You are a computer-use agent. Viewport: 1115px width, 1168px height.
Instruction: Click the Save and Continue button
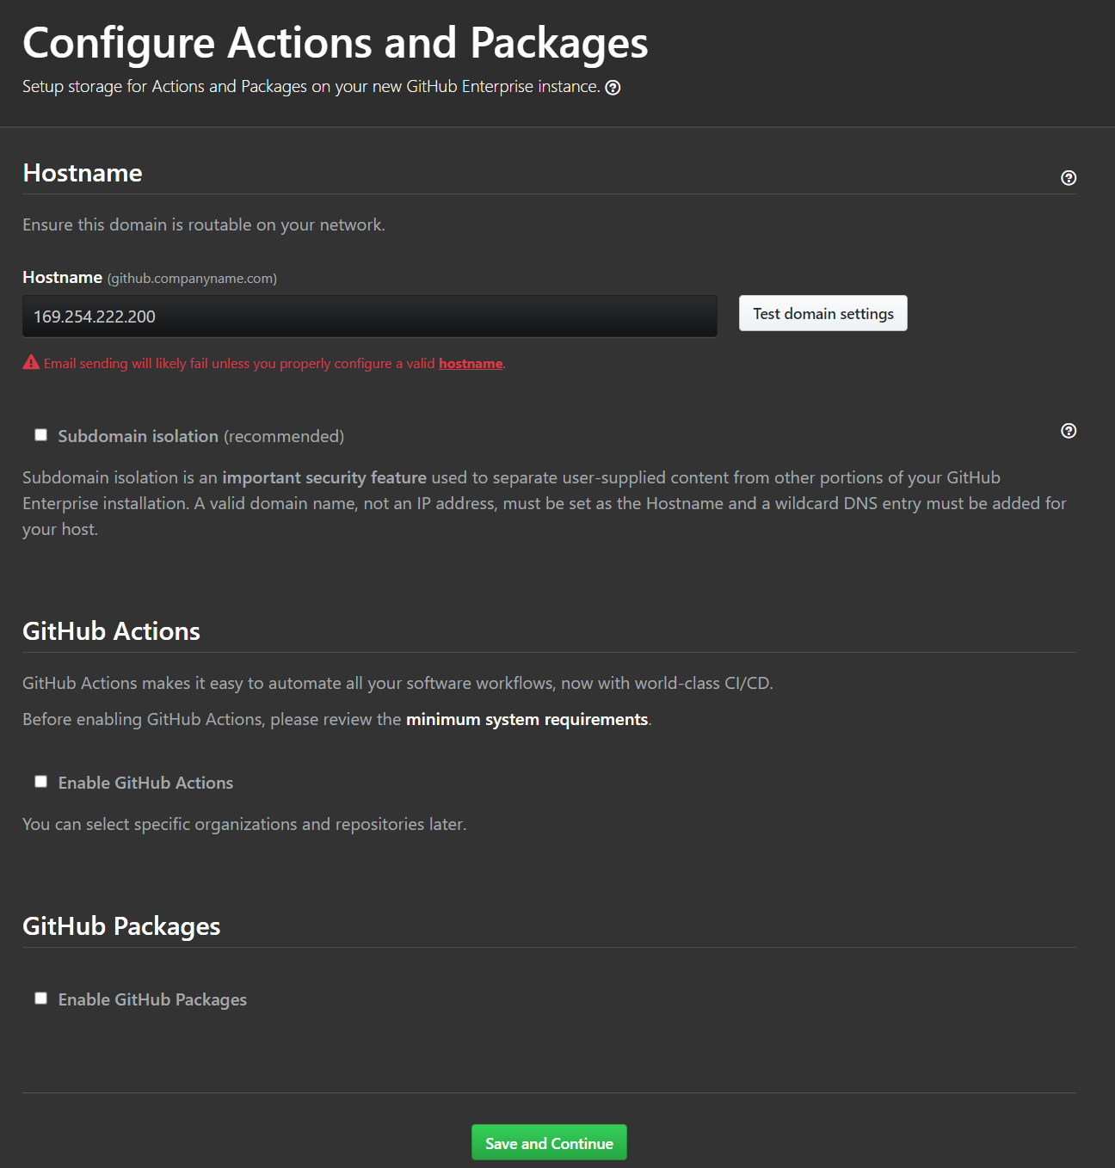click(x=549, y=1142)
